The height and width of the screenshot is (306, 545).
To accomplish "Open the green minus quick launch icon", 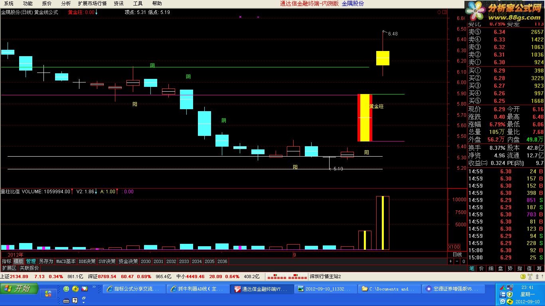I will (66, 289).
